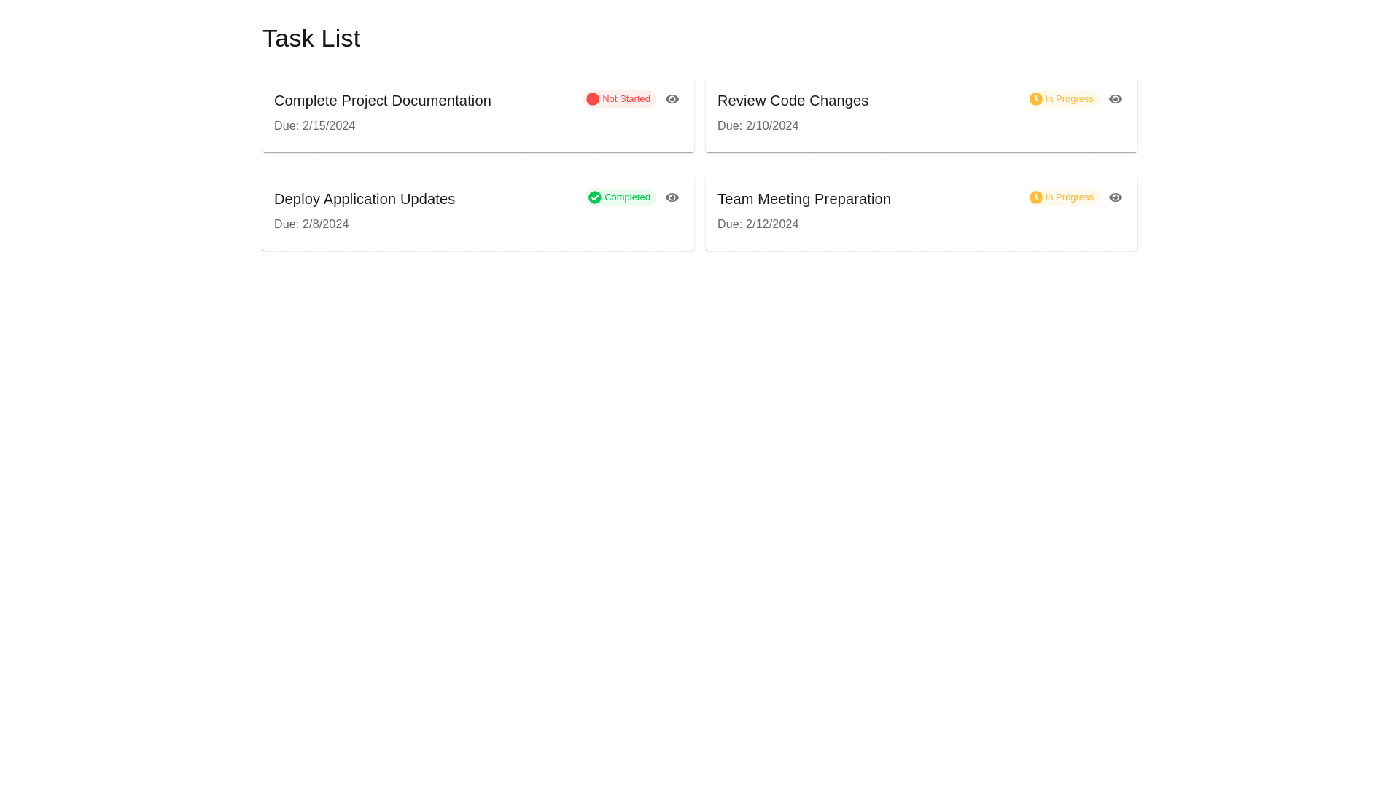The height and width of the screenshot is (787, 1400).
Task: Click clock icon on Review Code Changes
Action: pyautogui.click(x=1035, y=99)
